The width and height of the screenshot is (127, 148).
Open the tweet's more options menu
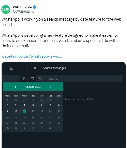[124, 7]
